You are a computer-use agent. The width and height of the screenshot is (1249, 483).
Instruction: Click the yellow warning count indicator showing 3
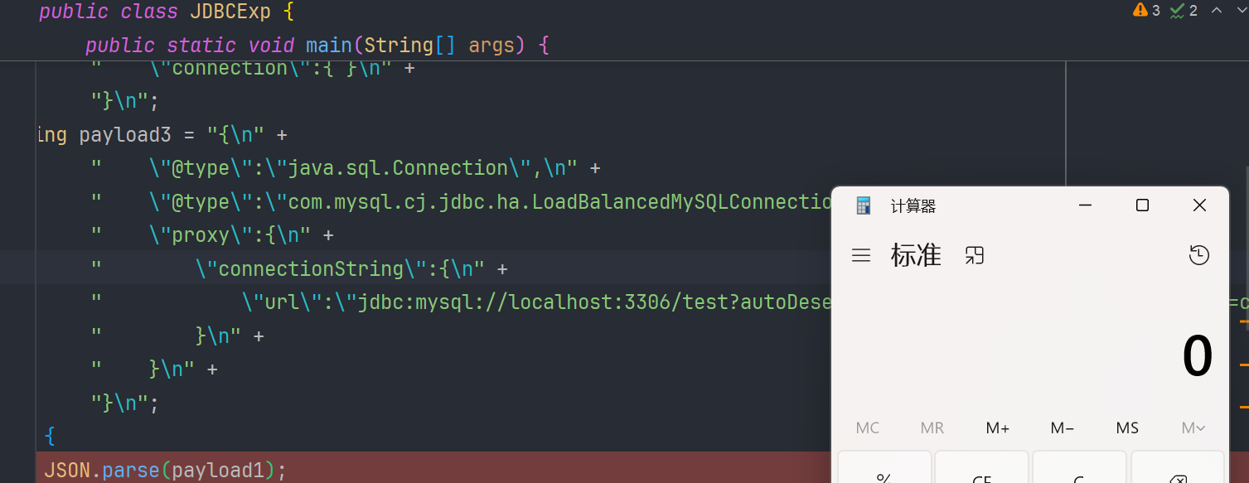click(x=1146, y=11)
